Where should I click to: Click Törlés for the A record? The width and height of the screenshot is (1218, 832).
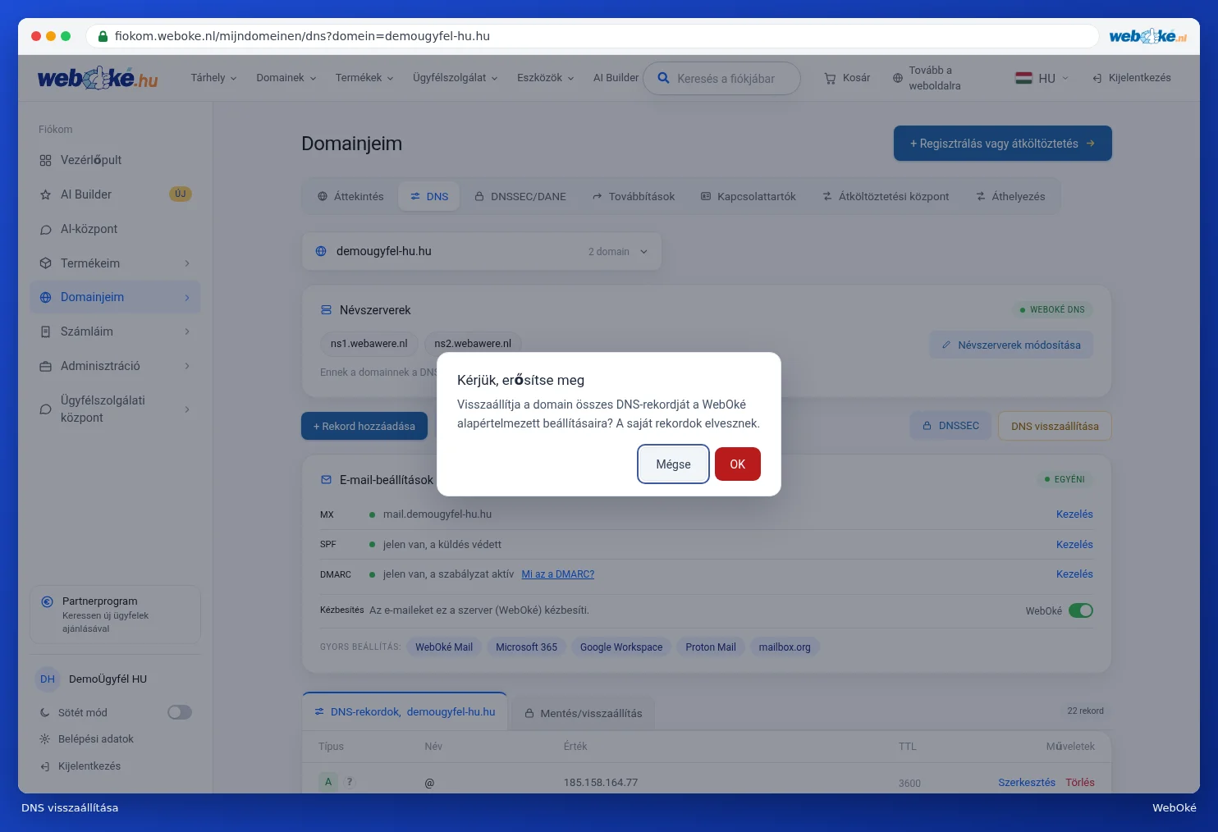click(x=1080, y=783)
